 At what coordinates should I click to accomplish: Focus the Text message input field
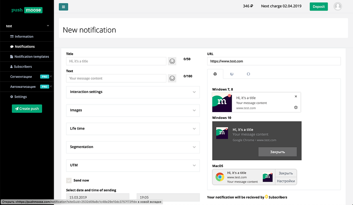[116, 78]
